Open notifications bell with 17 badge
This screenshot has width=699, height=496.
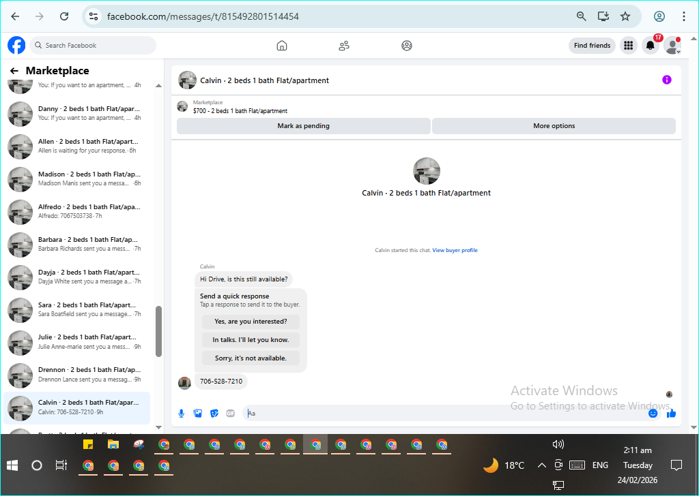point(651,46)
